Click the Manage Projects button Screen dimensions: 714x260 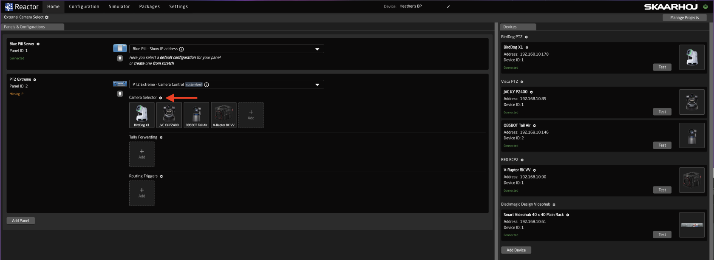685,18
